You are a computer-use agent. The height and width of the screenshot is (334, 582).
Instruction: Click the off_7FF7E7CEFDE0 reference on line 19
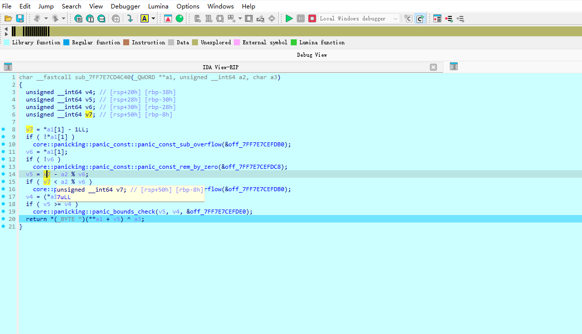tap(219, 212)
